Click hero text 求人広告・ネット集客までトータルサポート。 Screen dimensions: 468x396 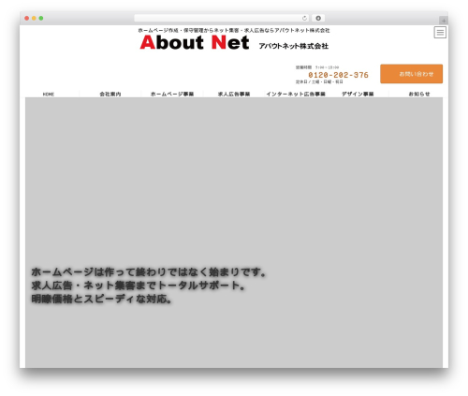point(139,286)
